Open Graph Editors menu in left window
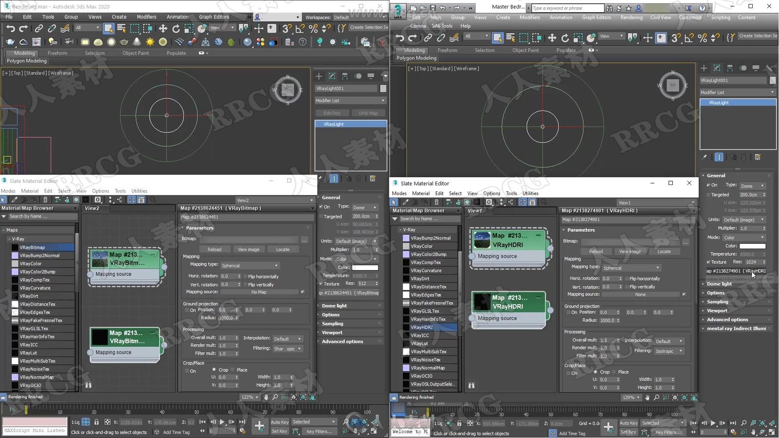 click(214, 17)
